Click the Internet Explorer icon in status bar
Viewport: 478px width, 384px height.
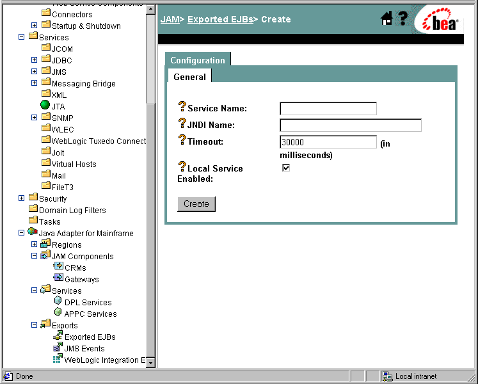point(8,376)
